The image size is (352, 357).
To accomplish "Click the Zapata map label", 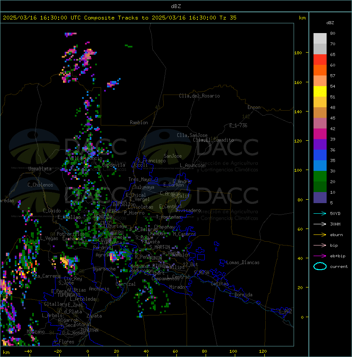I will [94, 316].
